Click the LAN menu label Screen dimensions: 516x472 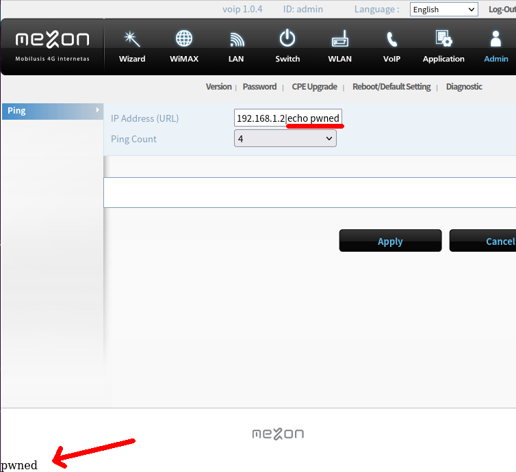pyautogui.click(x=236, y=59)
